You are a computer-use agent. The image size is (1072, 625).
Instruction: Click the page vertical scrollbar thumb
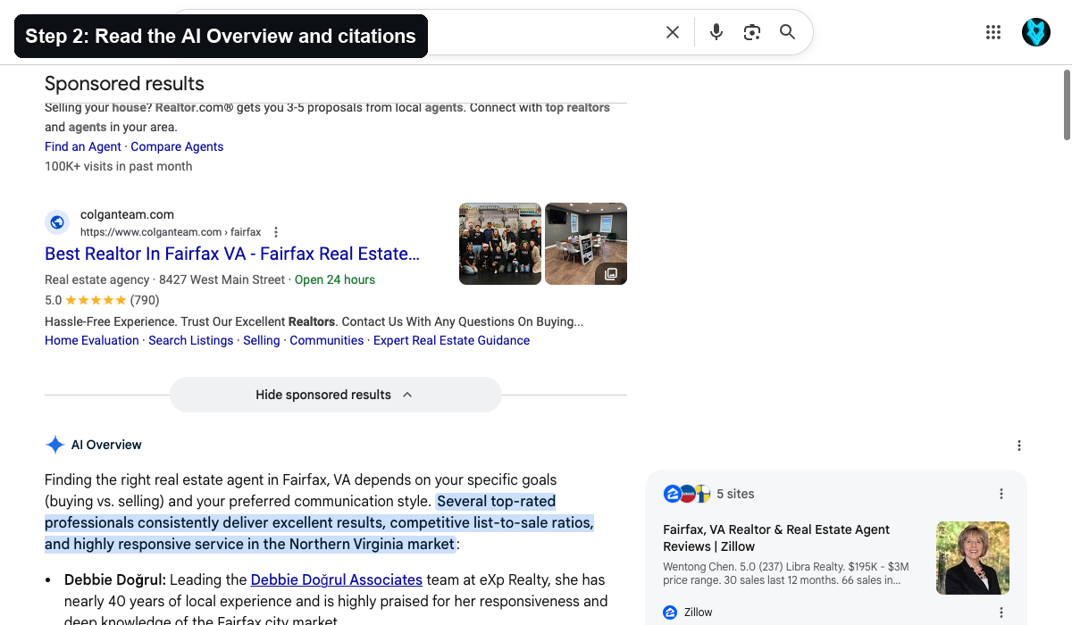pyautogui.click(x=1067, y=105)
